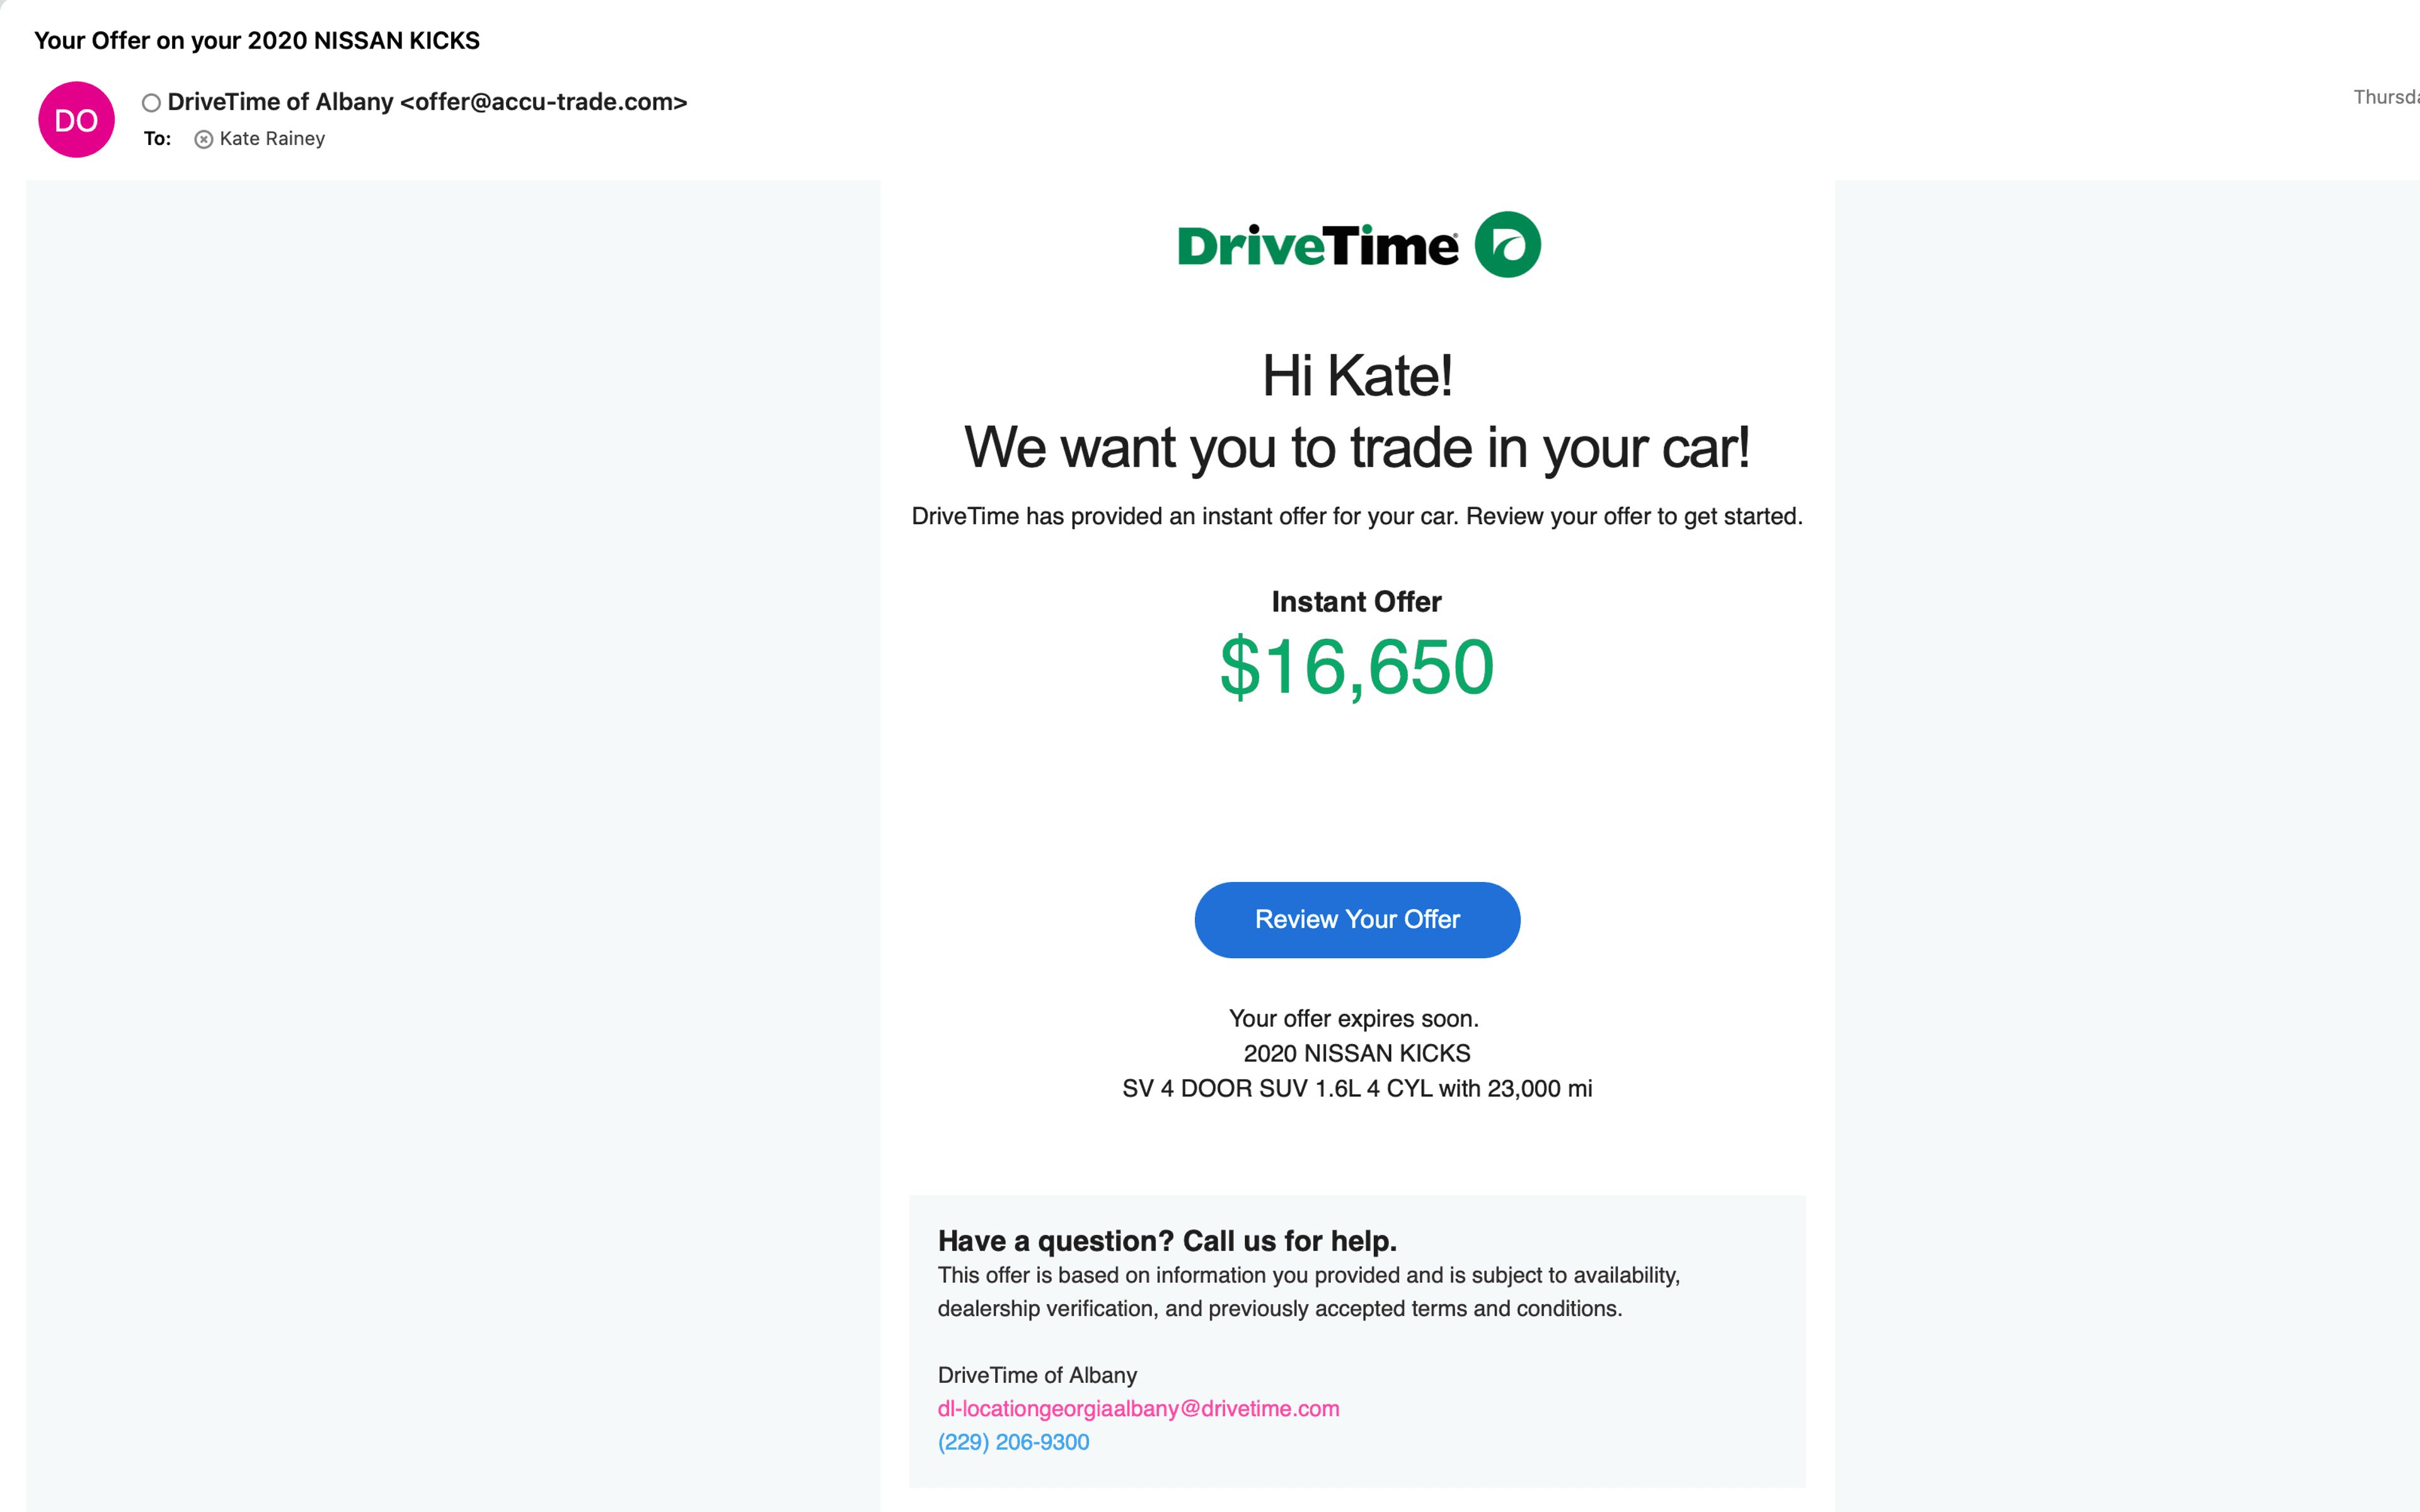Click the recipient name Kate Rainey
Viewport: 2420px width, 1512px height.
[272, 139]
